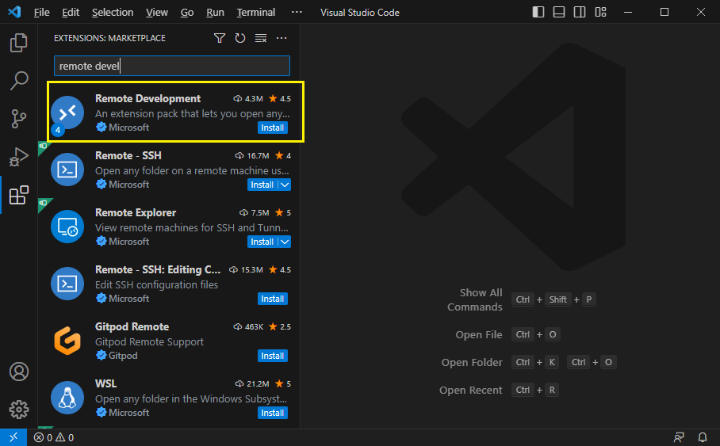The image size is (720, 446).
Task: Open the customize layout control
Action: pos(600,12)
